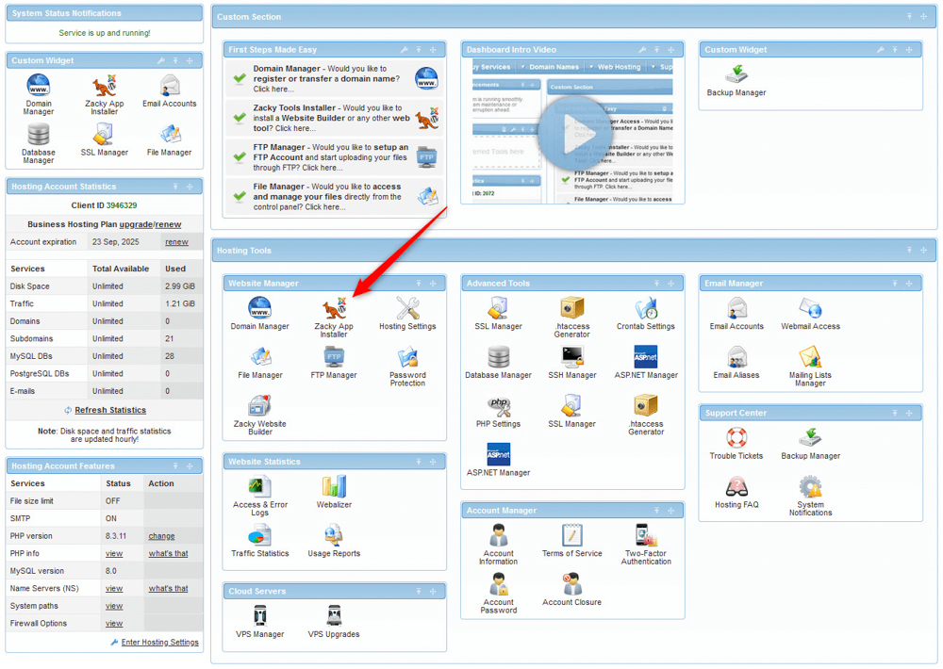Open the Domain Manager tool
Screen dimensions: 943x669
click(258, 309)
